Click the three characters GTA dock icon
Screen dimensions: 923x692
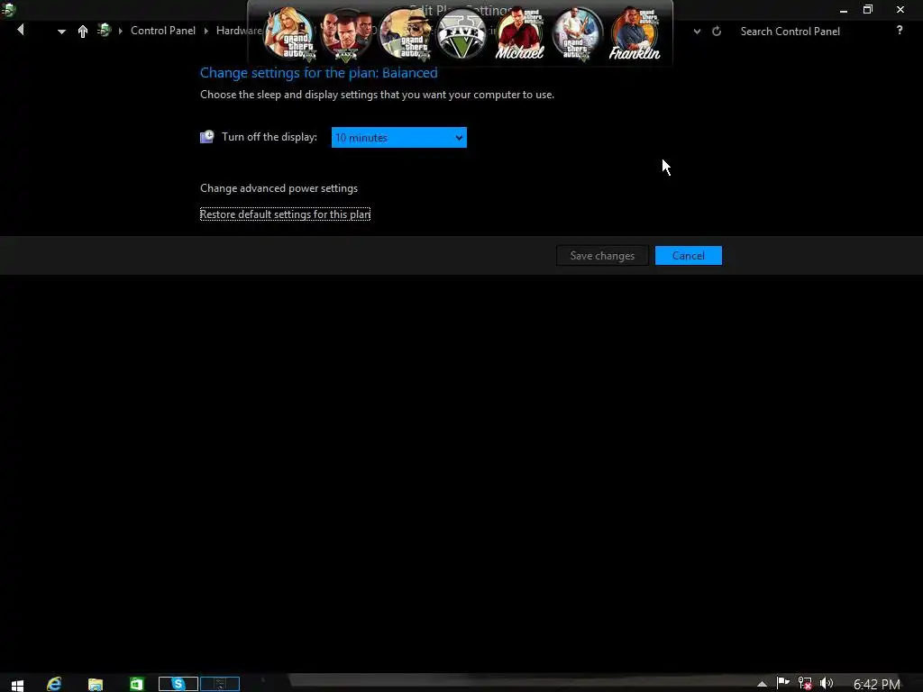pyautogui.click(x=346, y=34)
